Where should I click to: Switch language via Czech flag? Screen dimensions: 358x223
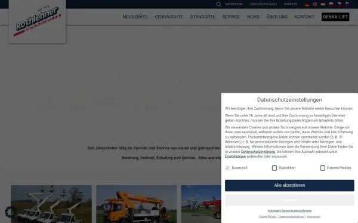pyautogui.click(x=340, y=4)
